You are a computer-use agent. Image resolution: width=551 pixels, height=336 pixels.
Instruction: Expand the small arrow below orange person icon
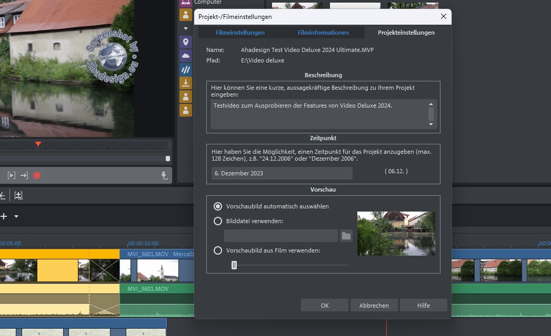(186, 28)
